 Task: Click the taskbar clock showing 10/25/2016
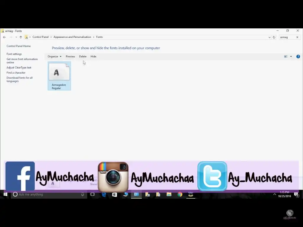tap(284, 194)
